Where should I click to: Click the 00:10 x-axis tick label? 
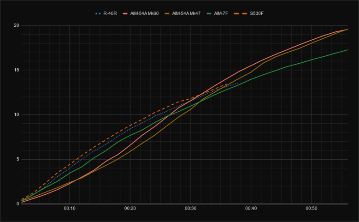(69, 209)
